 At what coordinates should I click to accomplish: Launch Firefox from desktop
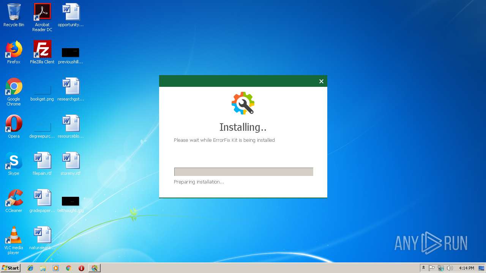pyautogui.click(x=14, y=52)
